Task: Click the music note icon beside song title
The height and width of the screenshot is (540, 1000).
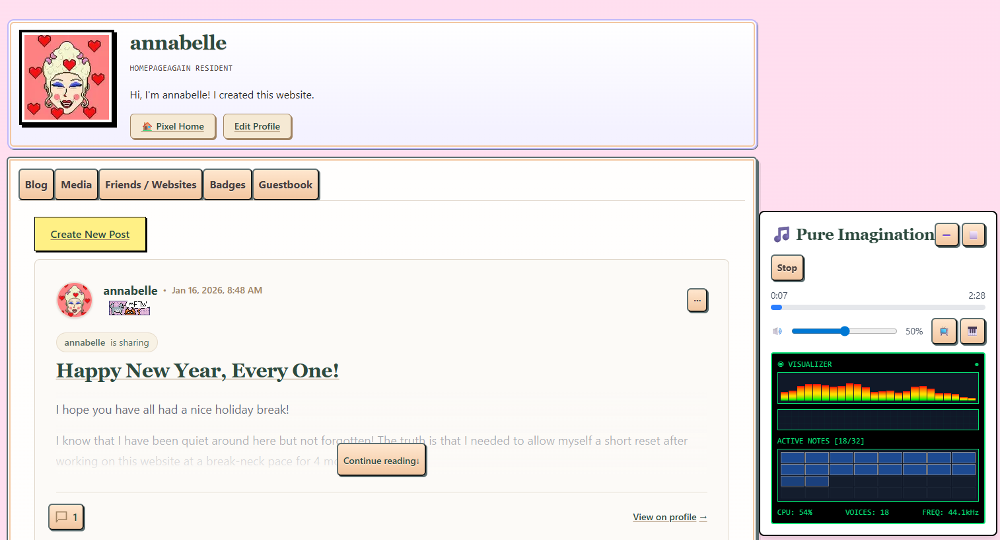Action: tap(781, 235)
